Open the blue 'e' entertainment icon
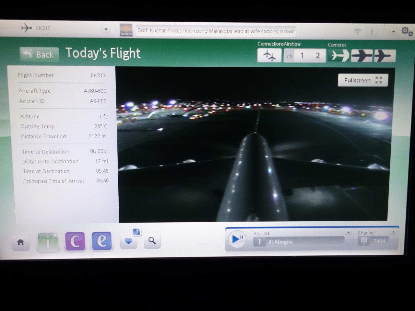The height and width of the screenshot is (311, 415). tap(102, 241)
